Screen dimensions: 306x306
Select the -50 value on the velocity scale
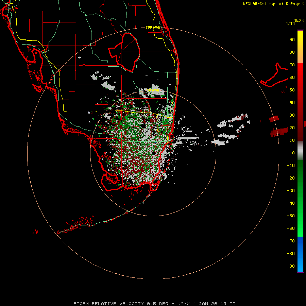point(291,216)
